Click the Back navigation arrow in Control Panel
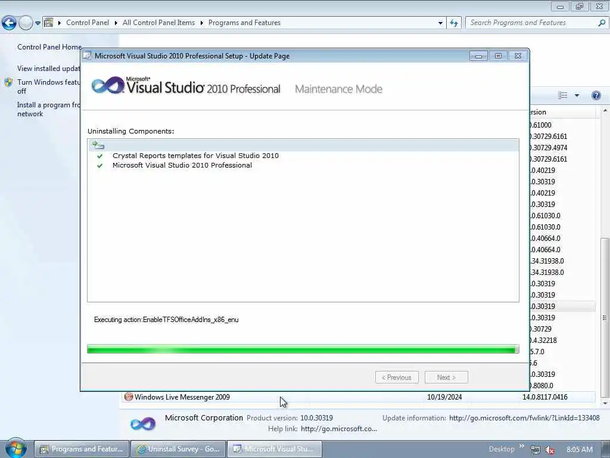This screenshot has height=458, width=610. pos(9,23)
